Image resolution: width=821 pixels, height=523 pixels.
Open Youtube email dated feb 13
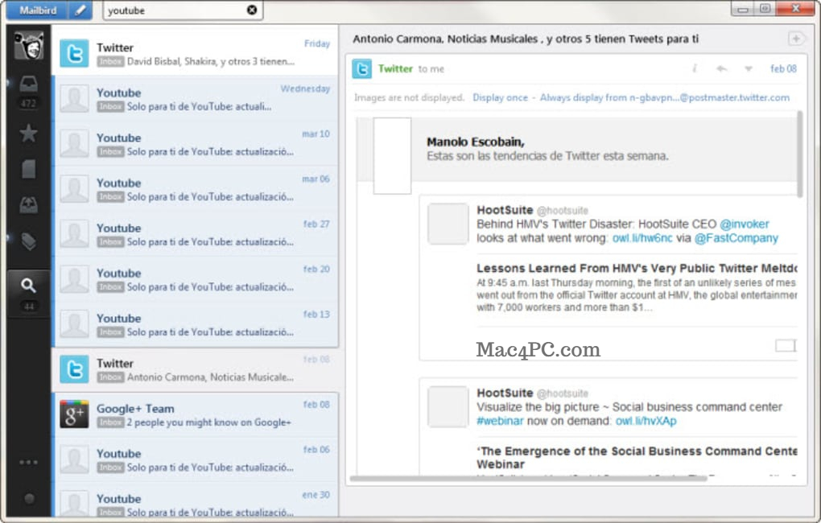click(x=196, y=324)
